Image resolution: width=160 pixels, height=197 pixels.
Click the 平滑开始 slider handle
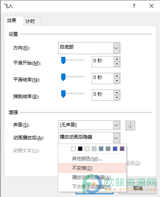63,60
